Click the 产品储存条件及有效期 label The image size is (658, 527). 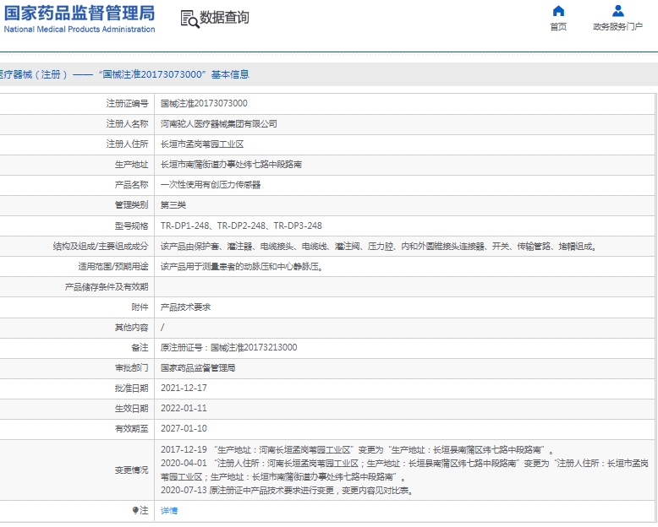[107, 287]
